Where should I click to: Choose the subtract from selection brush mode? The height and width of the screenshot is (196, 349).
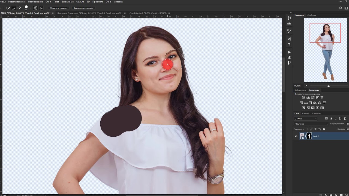(x=19, y=8)
